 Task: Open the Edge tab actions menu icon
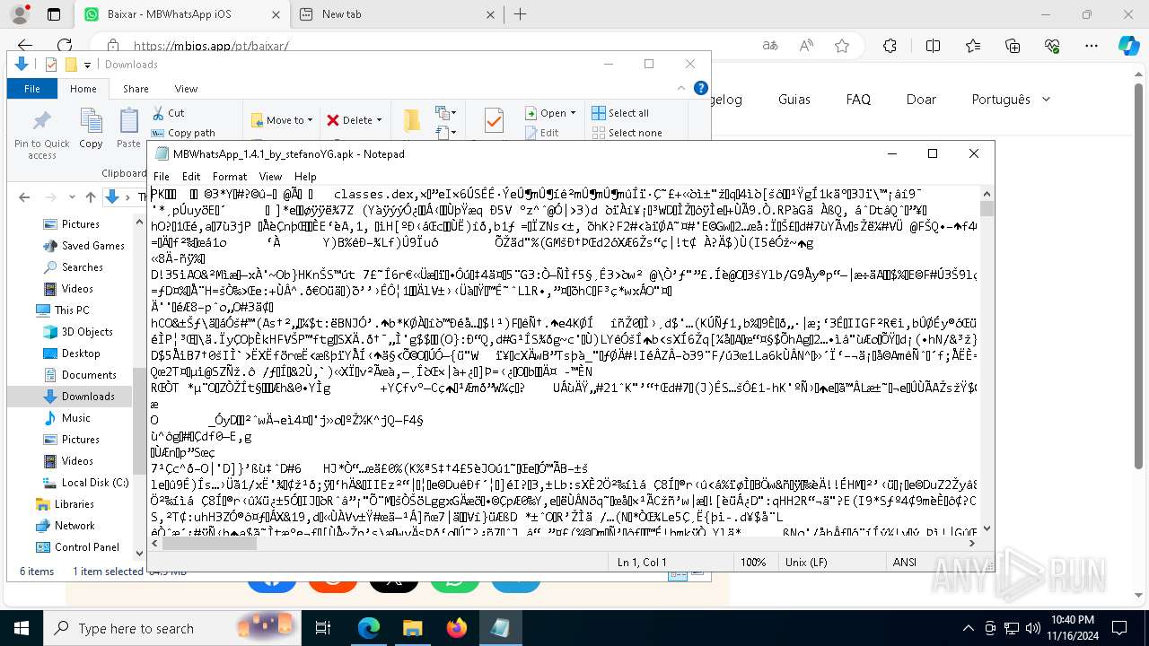54,14
